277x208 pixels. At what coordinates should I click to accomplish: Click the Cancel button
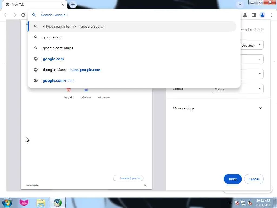click(254, 179)
